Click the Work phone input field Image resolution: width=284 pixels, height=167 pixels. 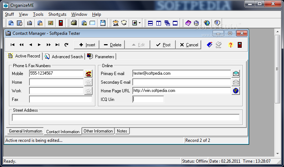[x=56, y=91]
